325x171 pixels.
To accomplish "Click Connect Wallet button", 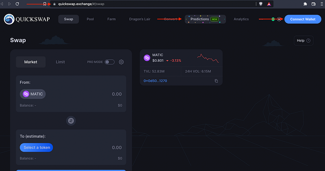I will pyautogui.click(x=303, y=19).
